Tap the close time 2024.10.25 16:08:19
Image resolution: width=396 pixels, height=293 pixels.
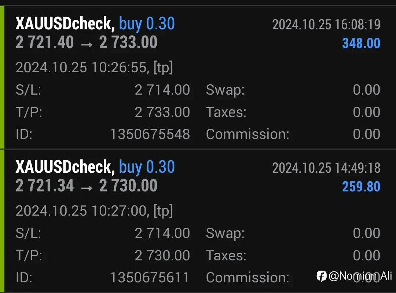click(x=326, y=25)
